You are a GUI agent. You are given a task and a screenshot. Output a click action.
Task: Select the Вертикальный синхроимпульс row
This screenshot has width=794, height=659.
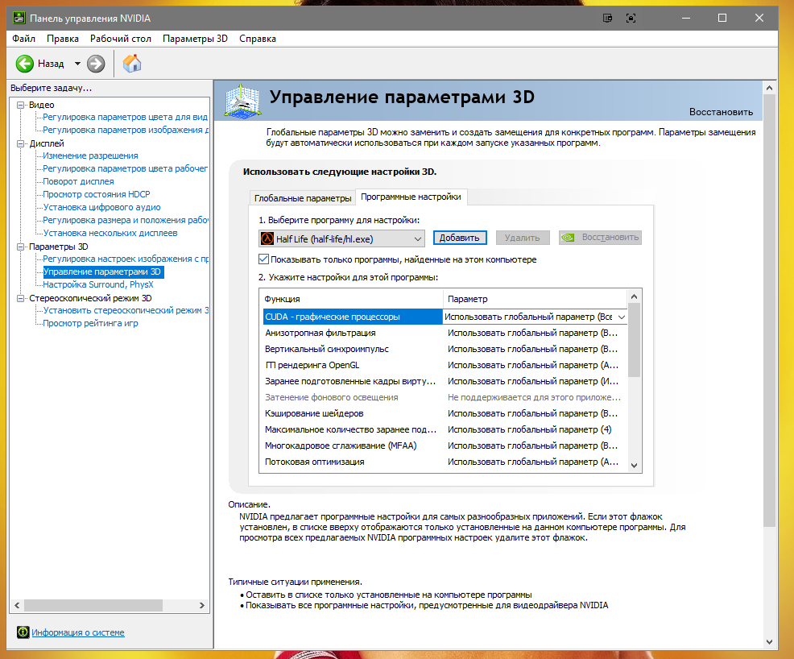coord(444,349)
